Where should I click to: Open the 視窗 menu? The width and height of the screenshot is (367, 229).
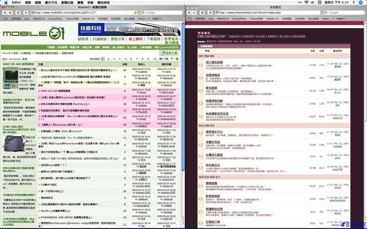90,2
